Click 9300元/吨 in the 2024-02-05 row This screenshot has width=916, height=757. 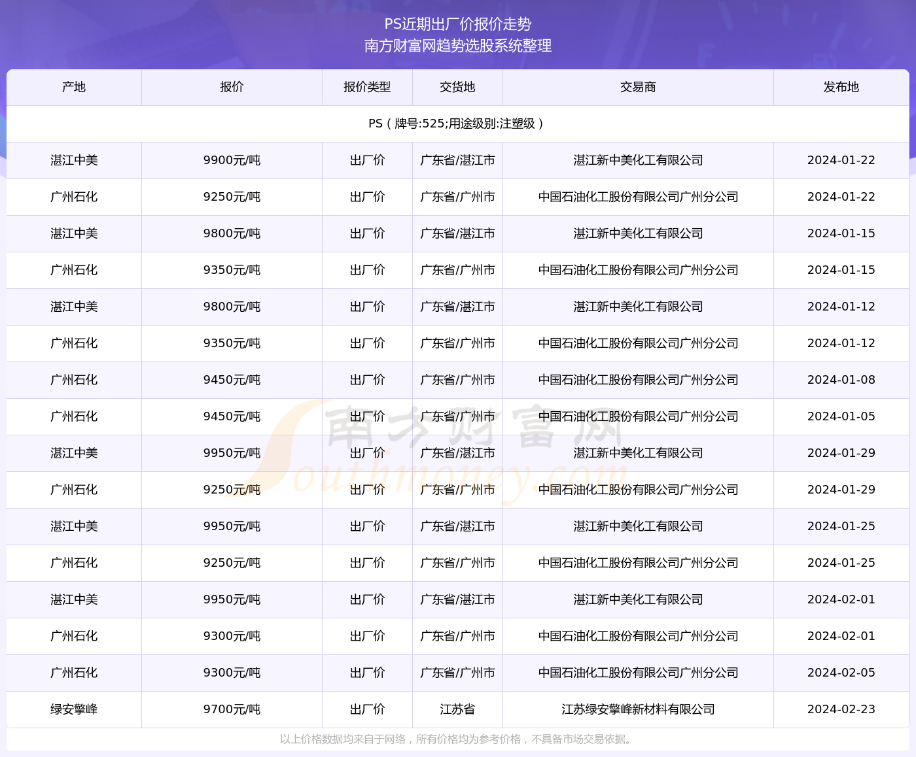(232, 673)
